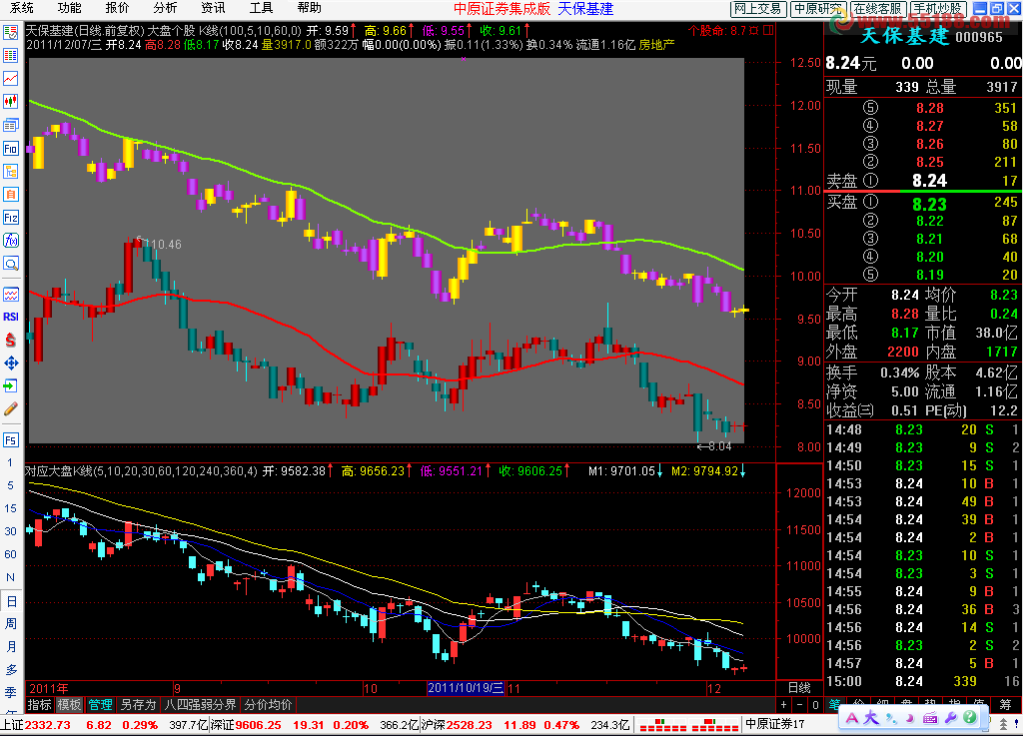Click the purple wrench settings icon
Screen dimensions: 1023x736
pos(950,718)
